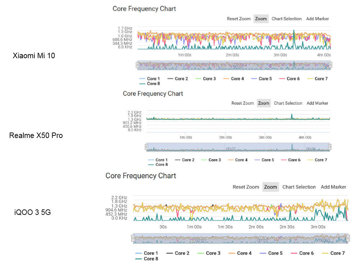Toggle Core 8 legend in Xiaomi Mi 10 chart
Image resolution: width=362 pixels, height=272 pixels.
coord(150,83)
